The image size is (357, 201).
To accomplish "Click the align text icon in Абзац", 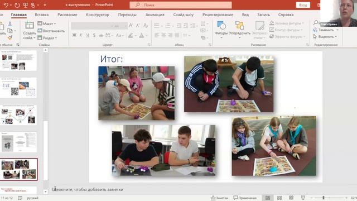I will [203, 31].
